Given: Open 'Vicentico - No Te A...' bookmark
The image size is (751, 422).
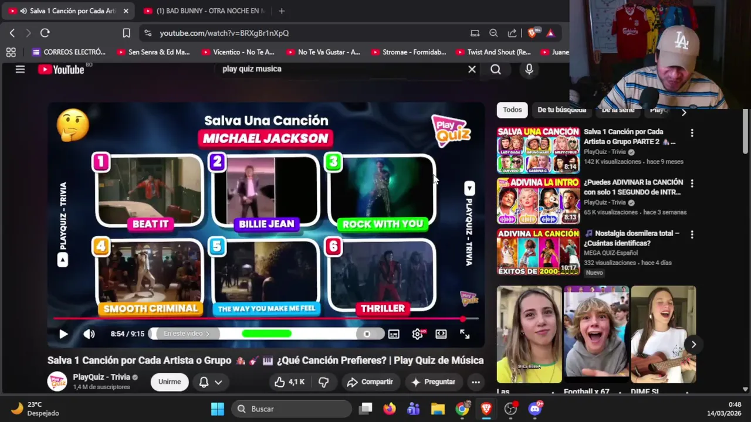Looking at the screenshot, I should pos(238,52).
